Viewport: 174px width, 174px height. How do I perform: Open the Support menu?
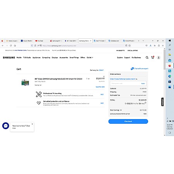click(x=127, y=58)
